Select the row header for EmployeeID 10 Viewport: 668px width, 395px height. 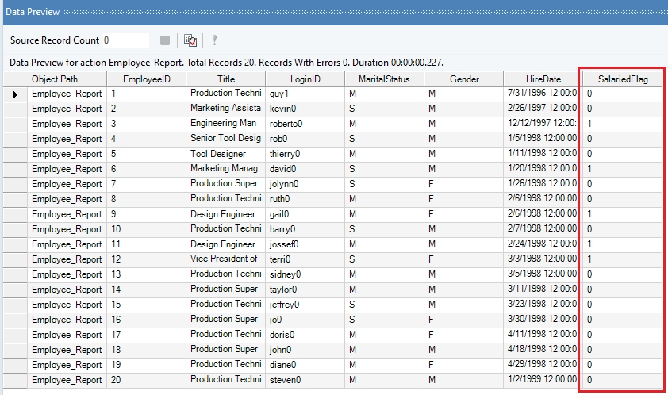pyautogui.click(x=15, y=229)
